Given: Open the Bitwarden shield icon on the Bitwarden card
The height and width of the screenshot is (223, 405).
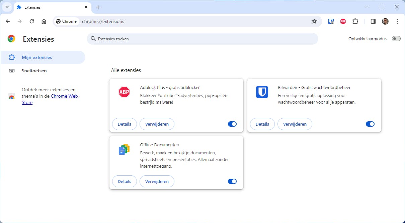Looking at the screenshot, I should (x=262, y=92).
